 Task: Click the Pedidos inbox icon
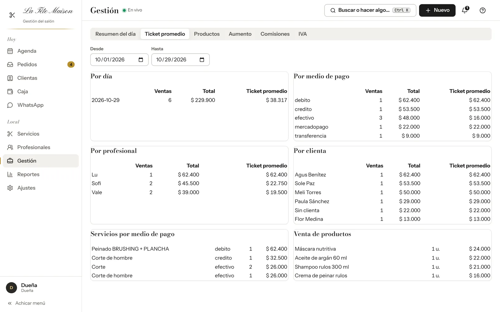[10, 64]
